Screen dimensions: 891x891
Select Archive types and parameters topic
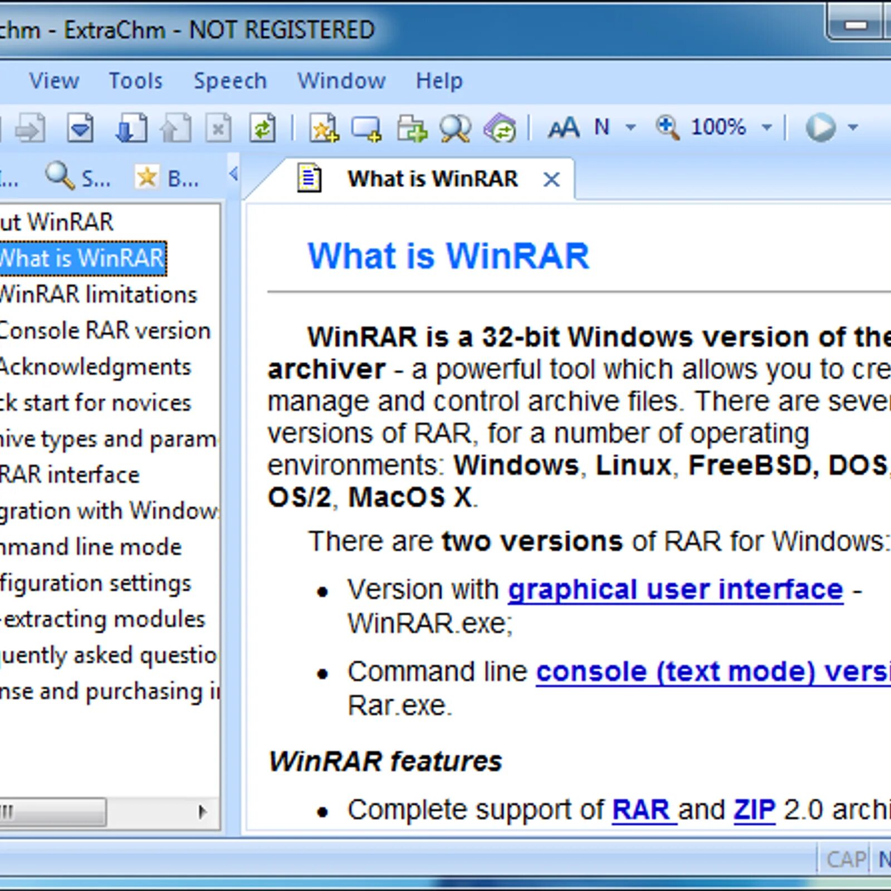tap(109, 439)
